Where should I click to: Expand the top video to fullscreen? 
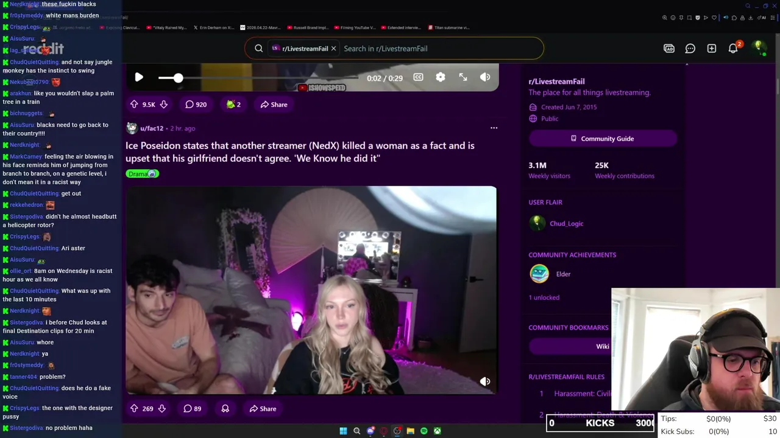click(463, 77)
